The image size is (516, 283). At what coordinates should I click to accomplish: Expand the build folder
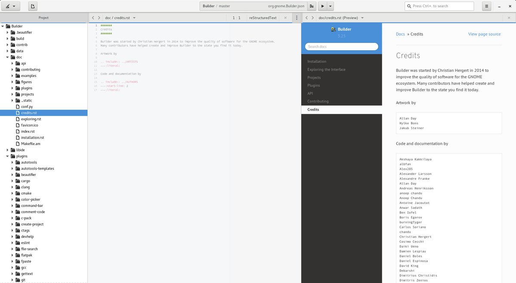pos(8,38)
